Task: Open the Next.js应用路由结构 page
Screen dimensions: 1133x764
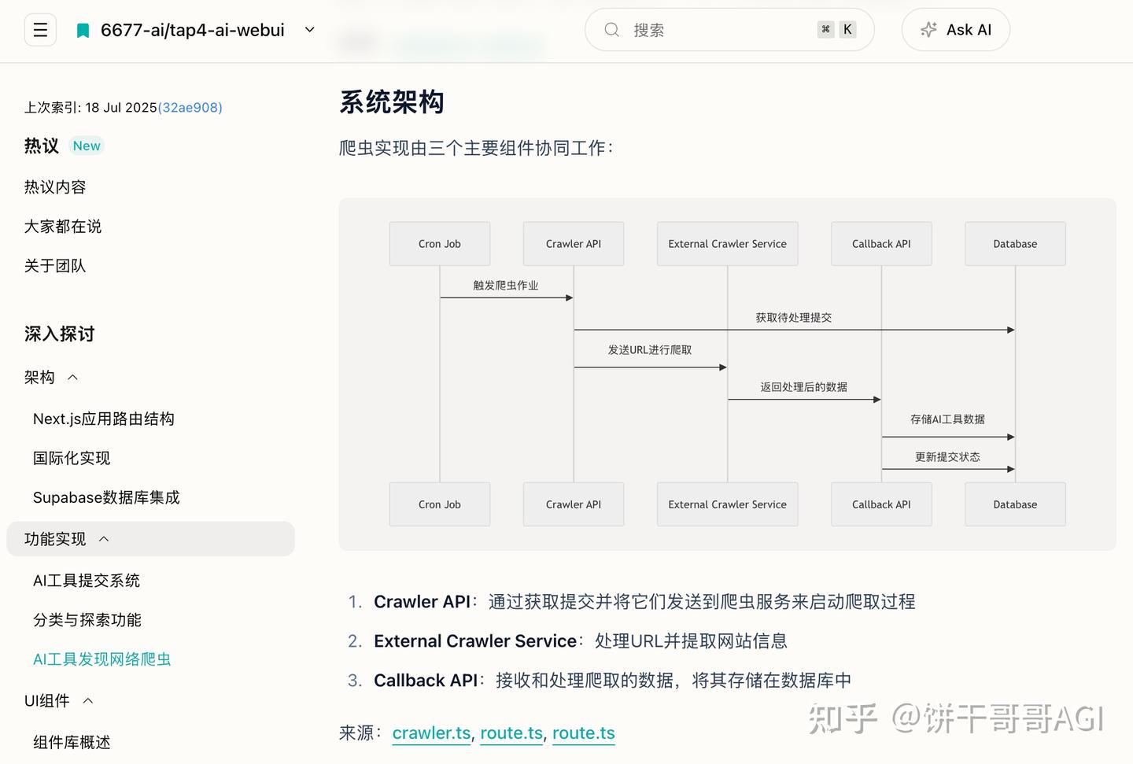Action: pos(103,418)
